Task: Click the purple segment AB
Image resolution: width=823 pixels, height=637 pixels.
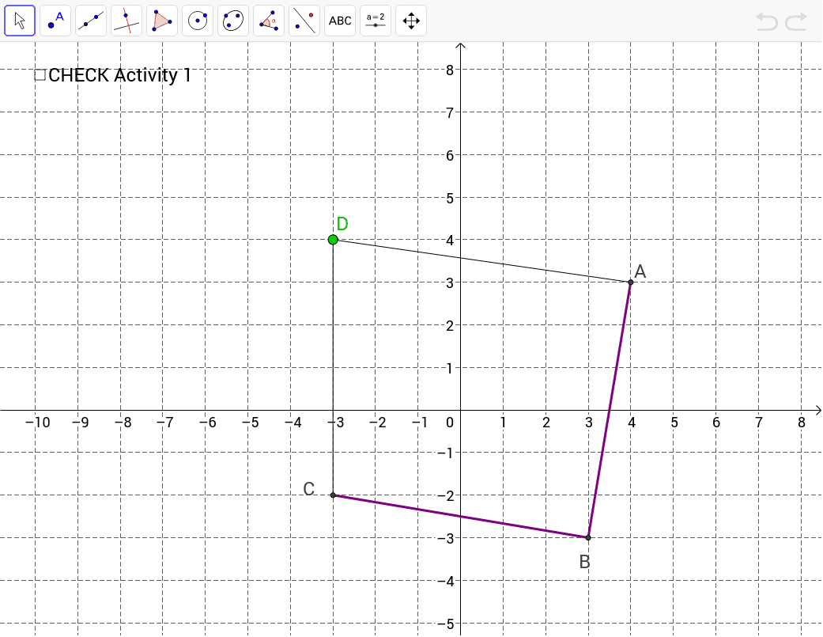Action: [610, 410]
